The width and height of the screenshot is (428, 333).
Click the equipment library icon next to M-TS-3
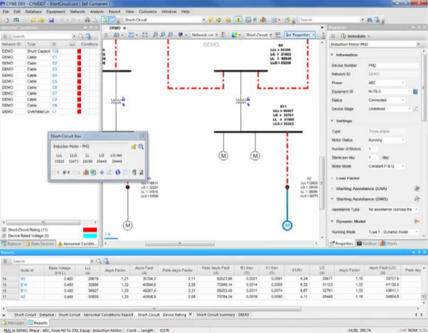click(x=415, y=91)
